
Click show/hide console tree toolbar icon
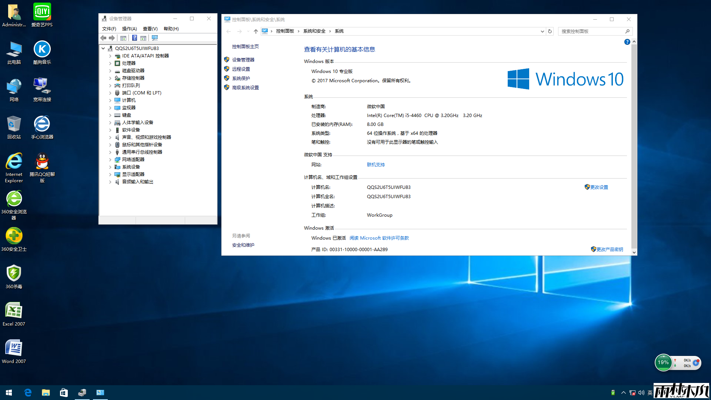coord(123,38)
